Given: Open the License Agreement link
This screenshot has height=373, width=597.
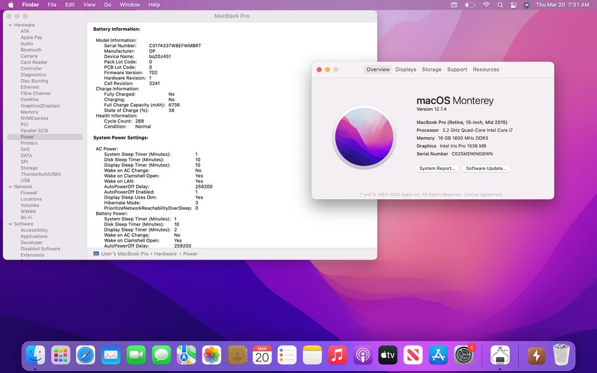Looking at the screenshot, I should coord(482,195).
